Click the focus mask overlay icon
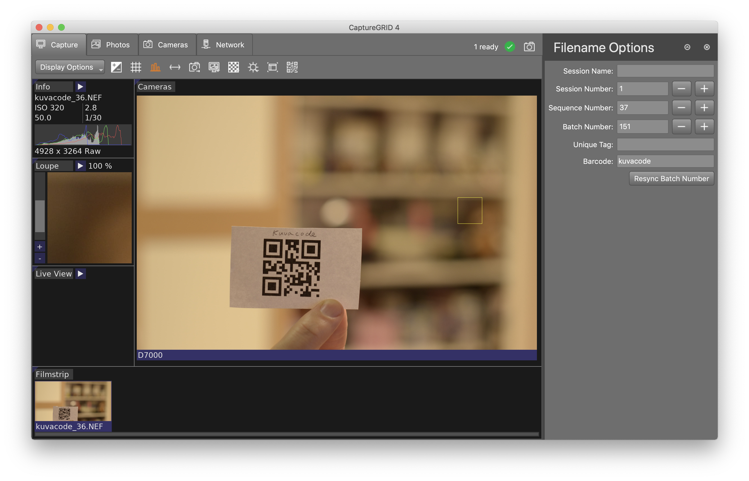 [234, 67]
